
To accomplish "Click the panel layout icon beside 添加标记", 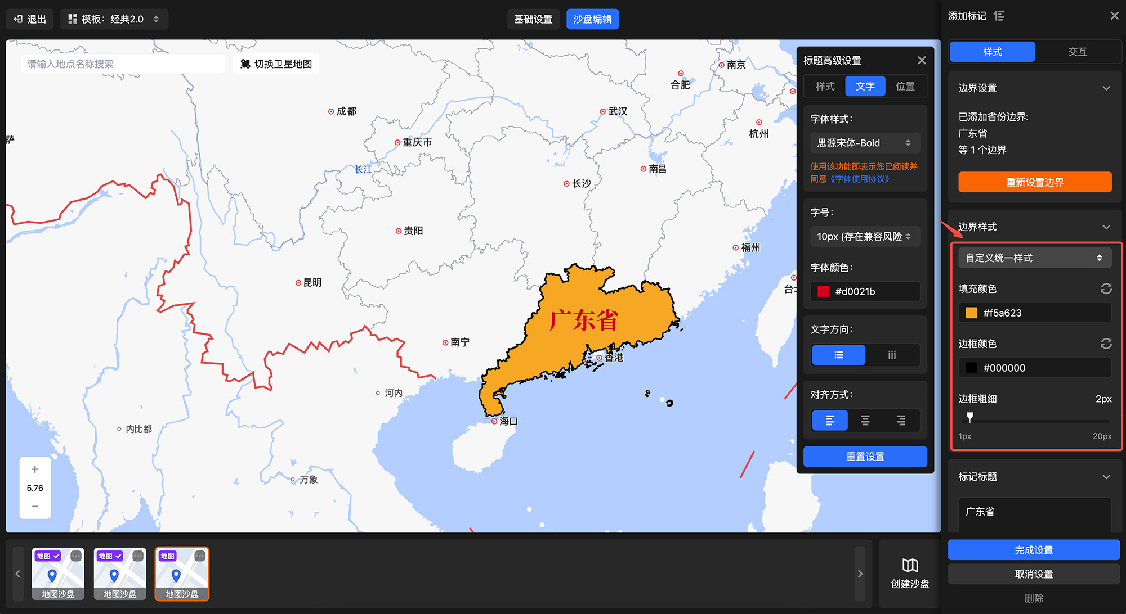I will click(x=999, y=16).
